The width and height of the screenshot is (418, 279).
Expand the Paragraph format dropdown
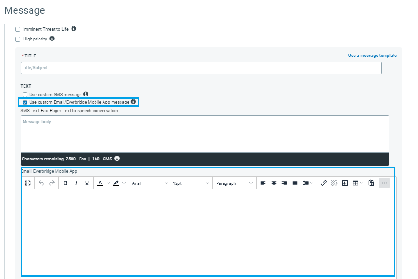(x=234, y=183)
